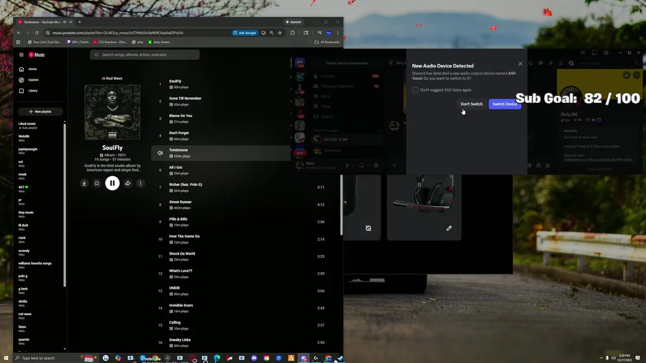Open the Twitch bookmark
This screenshot has width=646, height=363.
point(78,42)
